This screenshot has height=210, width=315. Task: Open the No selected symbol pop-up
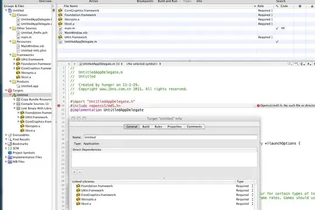(x=143, y=64)
